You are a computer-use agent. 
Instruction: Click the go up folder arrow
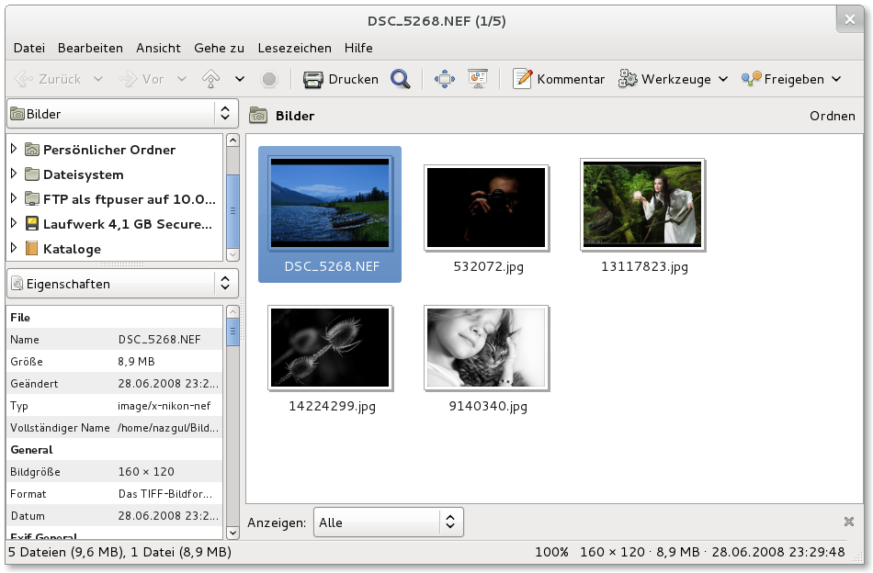pyautogui.click(x=210, y=79)
